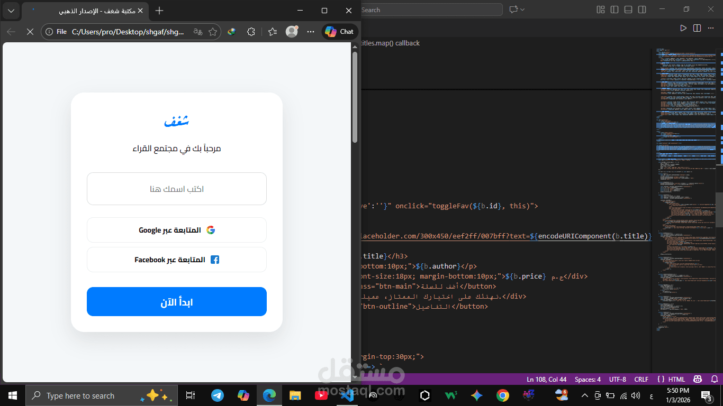Image resolution: width=723 pixels, height=406 pixels.
Task: Open the tab search dropdown chevron
Action: pyautogui.click(x=11, y=10)
